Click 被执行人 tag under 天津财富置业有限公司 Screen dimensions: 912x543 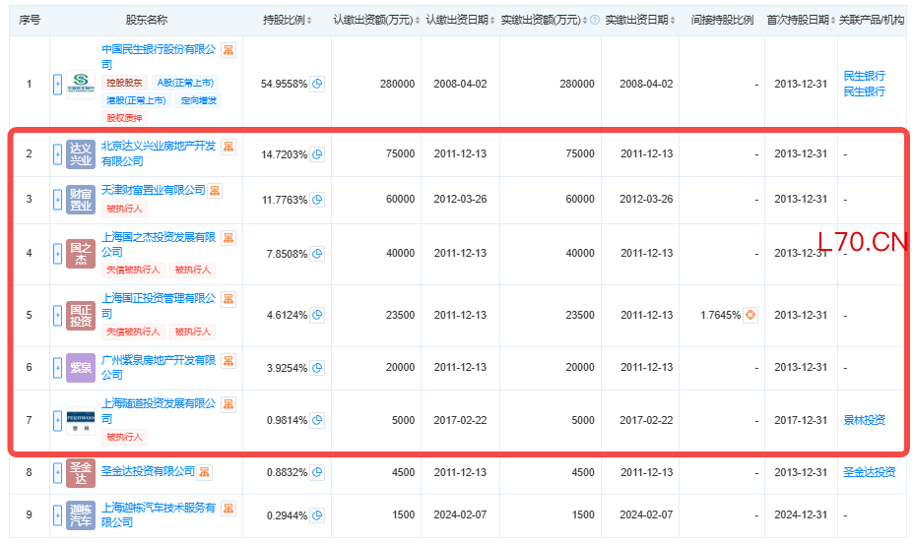pos(124,209)
